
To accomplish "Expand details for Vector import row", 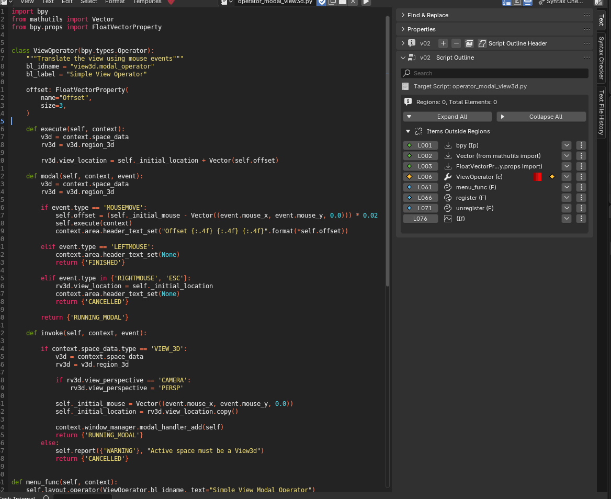I will coord(567,156).
